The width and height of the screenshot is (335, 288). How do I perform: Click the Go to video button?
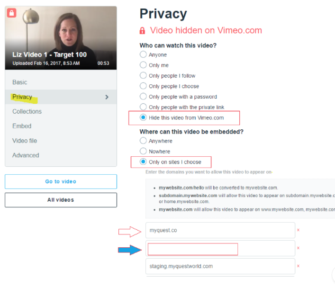(61, 181)
